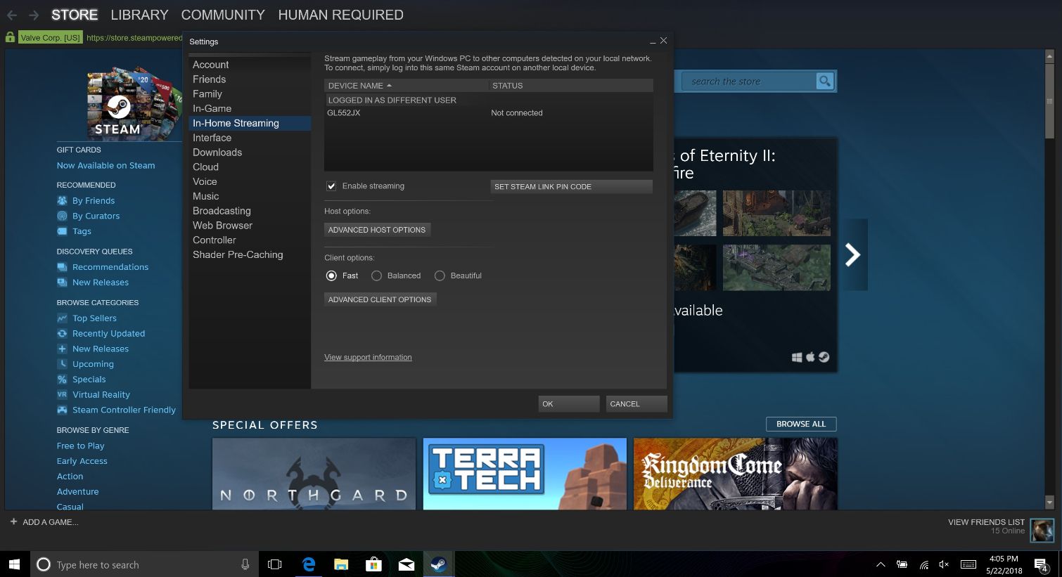Click the volume muted tray icon

944,564
